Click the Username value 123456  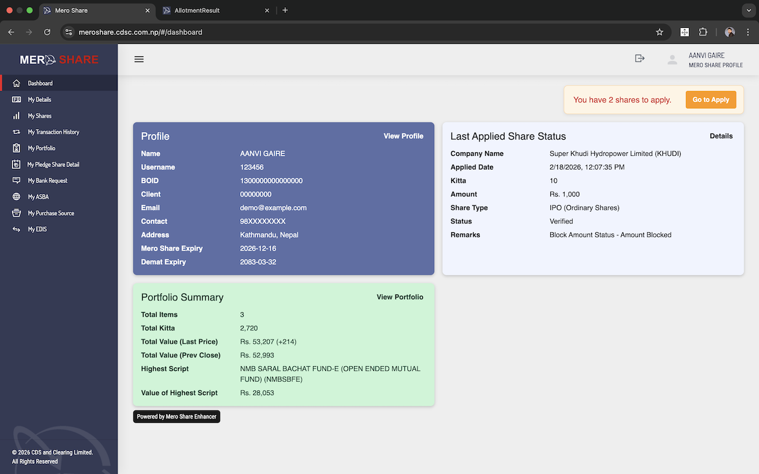pyautogui.click(x=252, y=168)
